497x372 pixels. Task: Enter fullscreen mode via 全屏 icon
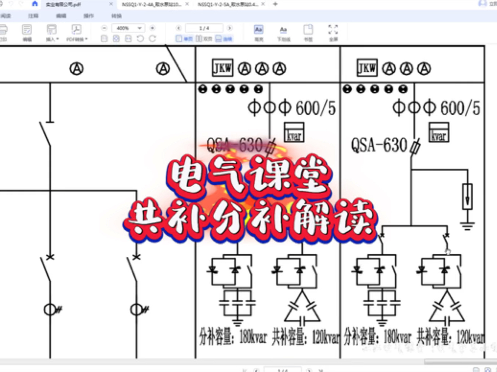[333, 32]
